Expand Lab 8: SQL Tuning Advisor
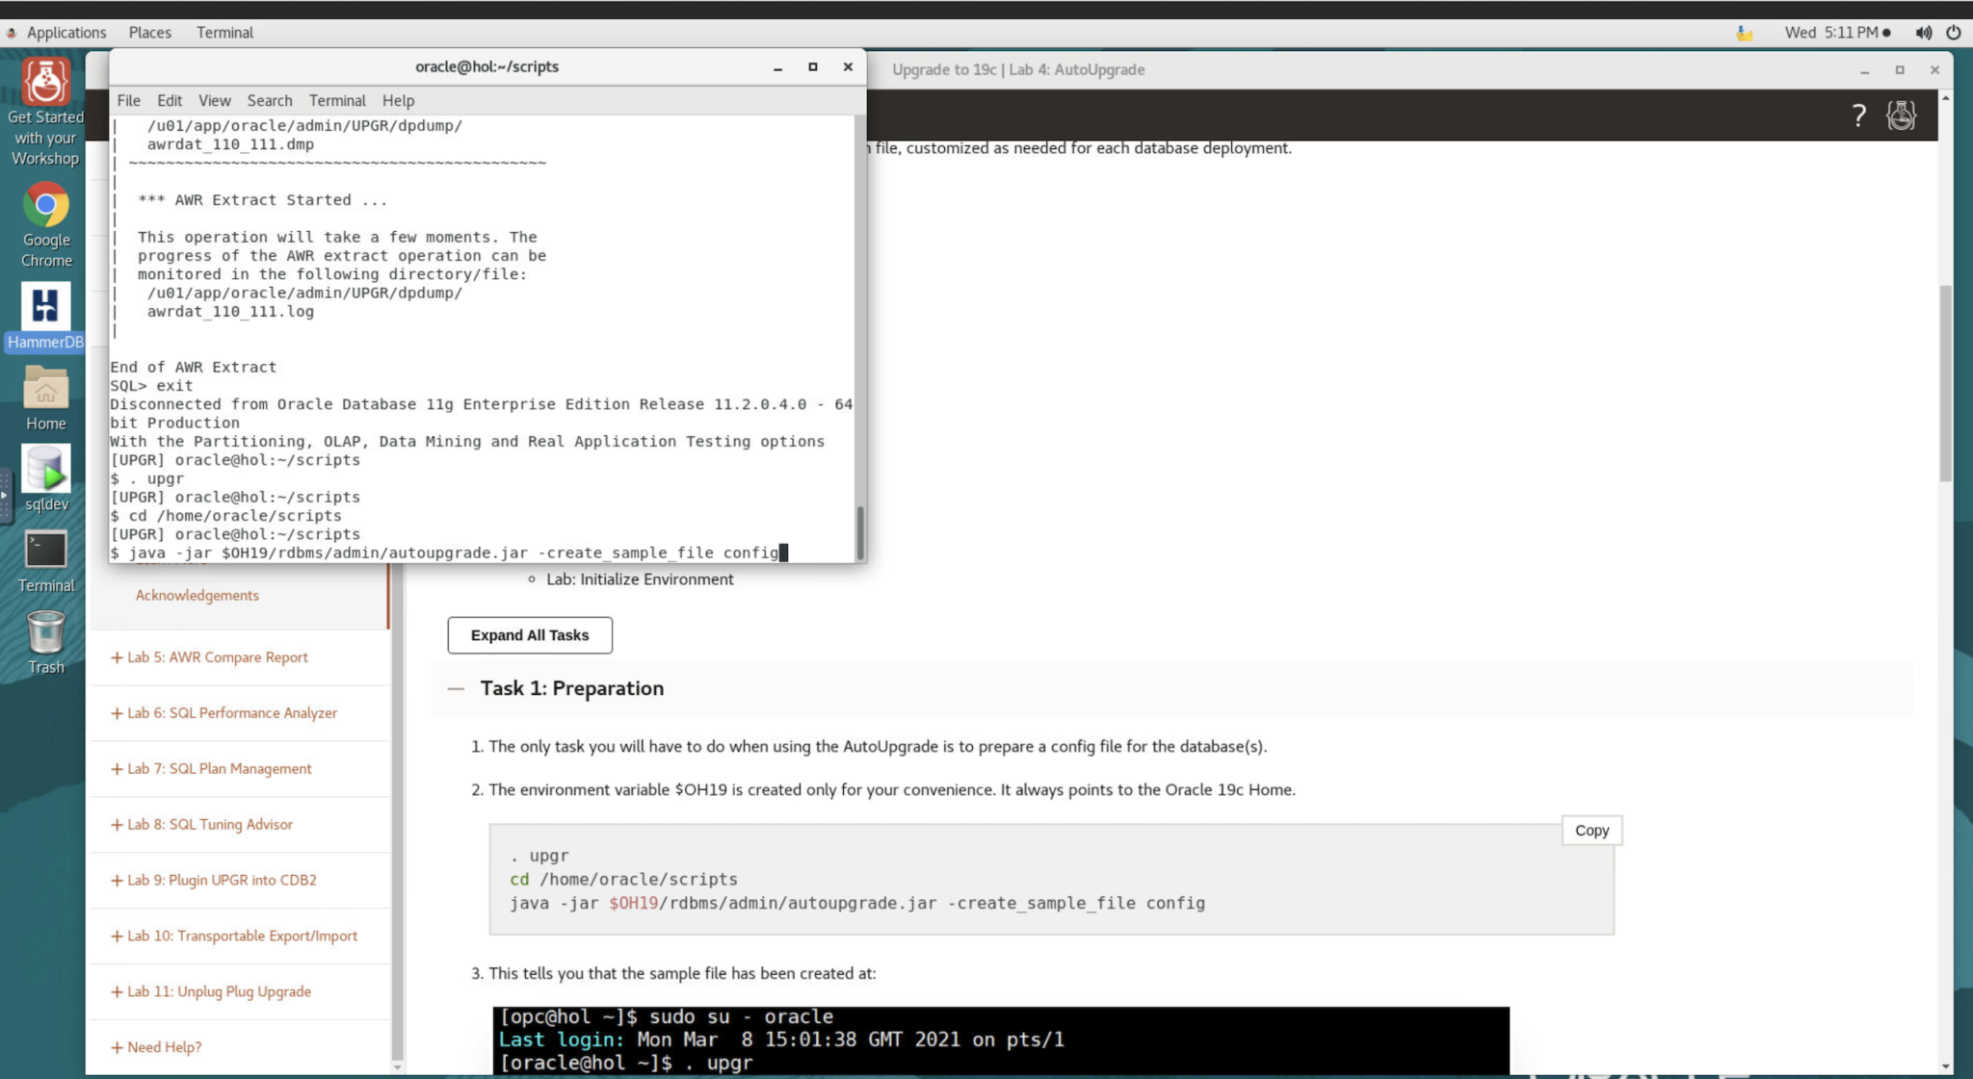The width and height of the screenshot is (1973, 1079). tap(209, 825)
